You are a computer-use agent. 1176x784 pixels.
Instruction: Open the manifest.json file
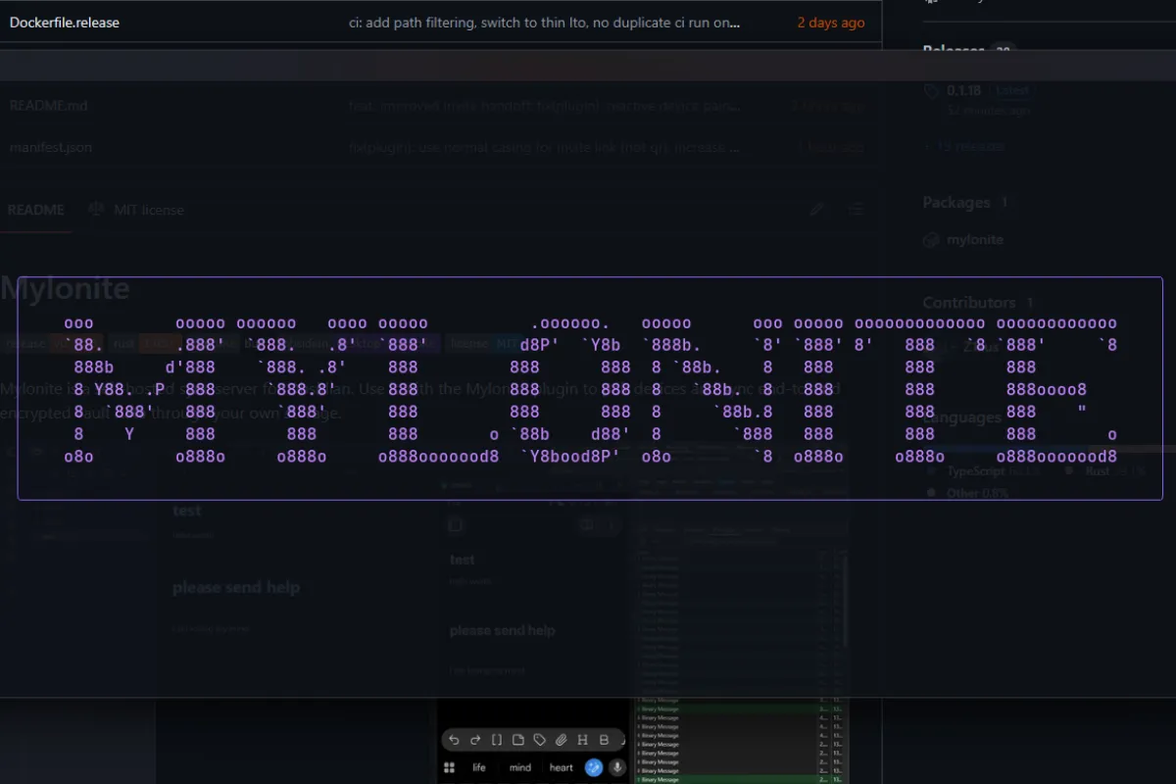tap(51, 147)
